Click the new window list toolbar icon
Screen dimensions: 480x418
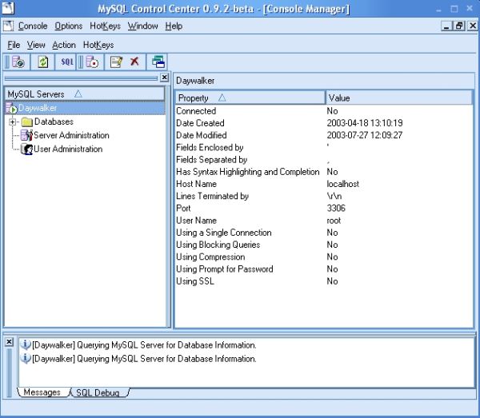pos(158,62)
